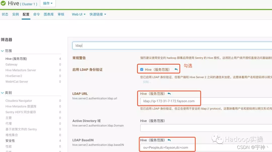The width and height of the screenshot is (272, 152).
Task: Toggle the 启用 LDAP 身份验证 Hive checkbox
Action: coord(142,69)
